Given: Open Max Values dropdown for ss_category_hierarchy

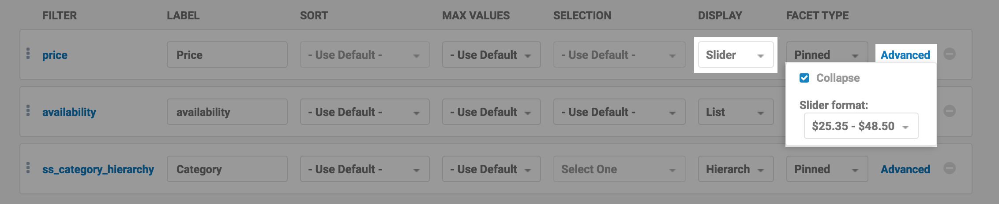Looking at the screenshot, I should [491, 169].
